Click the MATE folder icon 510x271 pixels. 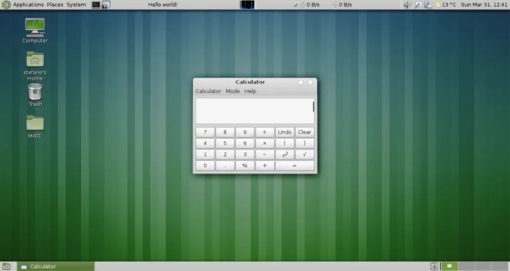(x=35, y=123)
